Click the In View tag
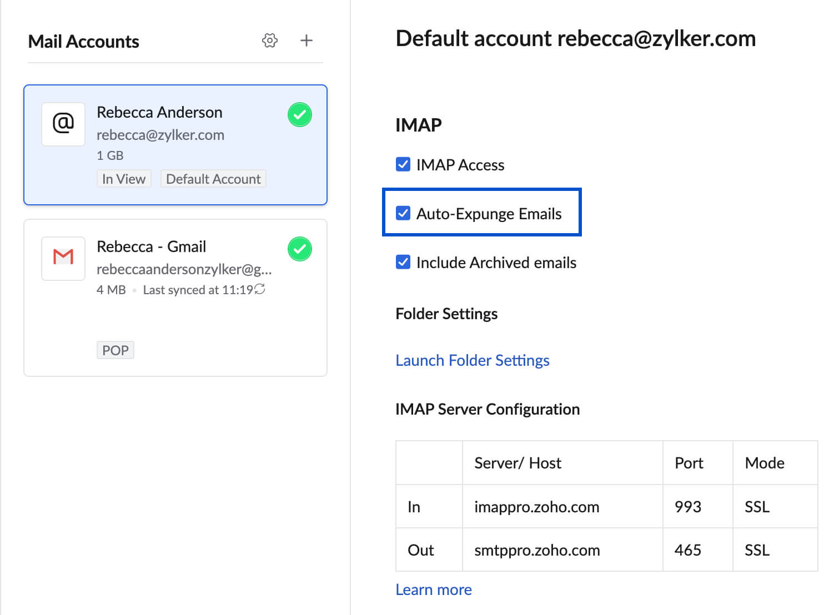 [124, 179]
